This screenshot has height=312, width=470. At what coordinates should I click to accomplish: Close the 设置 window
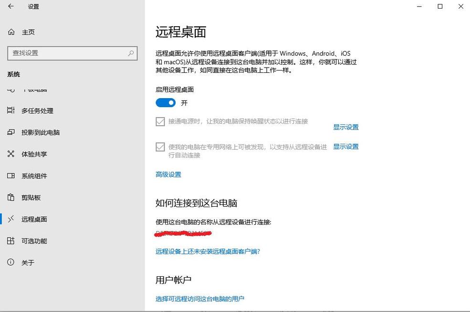(x=461, y=6)
